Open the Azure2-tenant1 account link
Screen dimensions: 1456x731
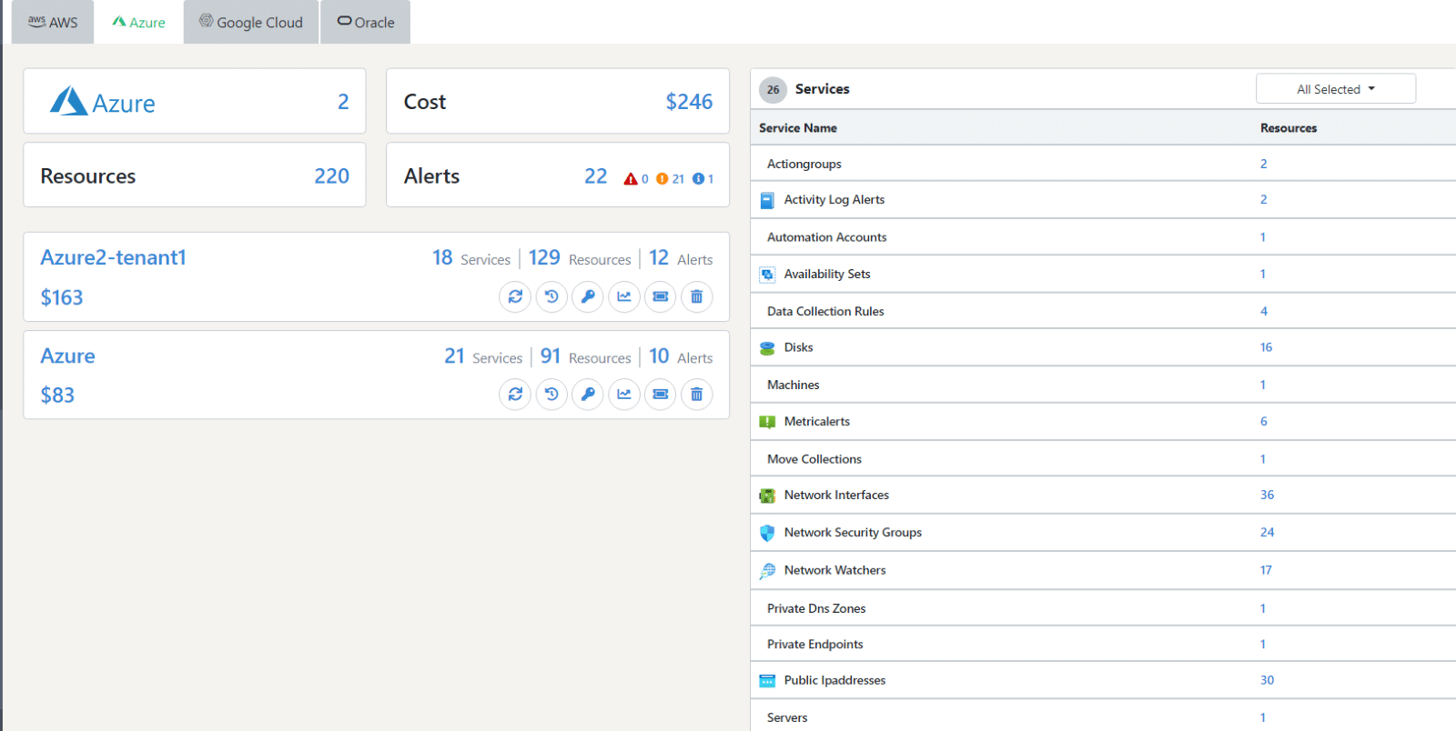[114, 257]
